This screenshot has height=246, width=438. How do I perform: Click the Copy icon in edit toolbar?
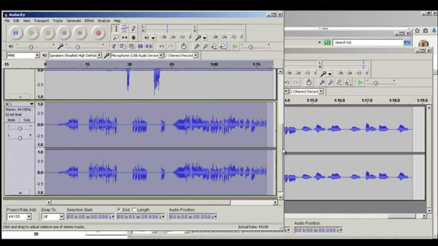tap(123, 46)
